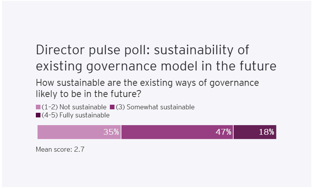Click the light pink Not sustainable bar segment
Screen dimensions: 313x189
click(69, 132)
